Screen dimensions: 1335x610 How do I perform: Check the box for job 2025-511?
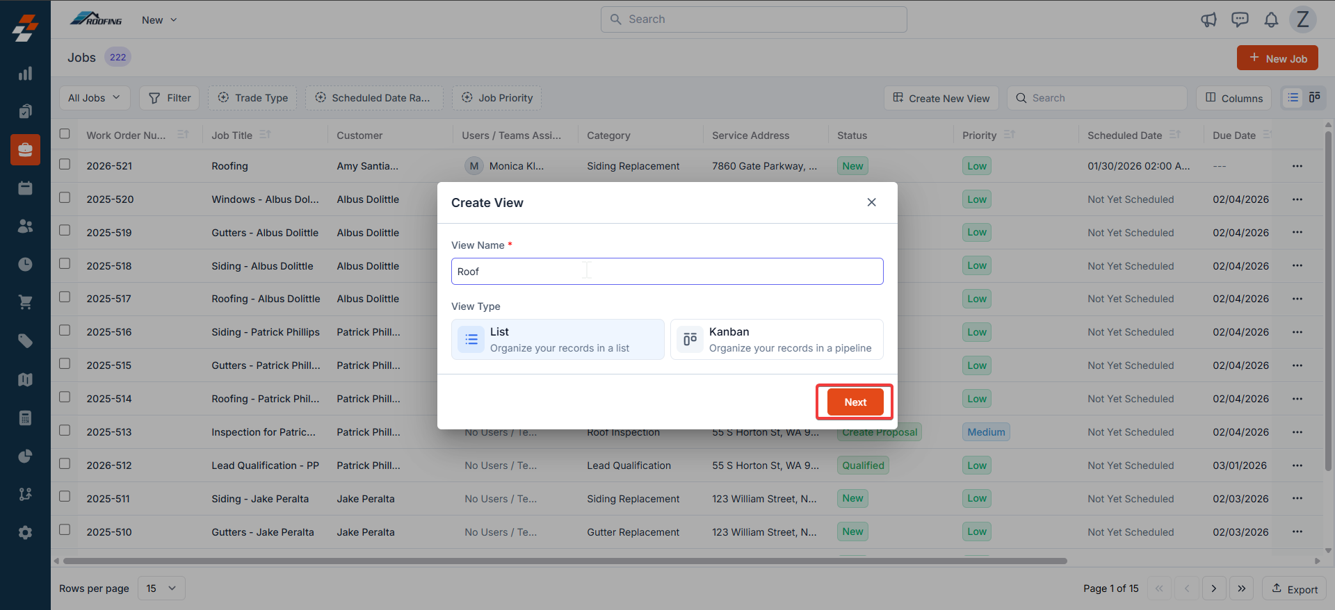pyautogui.click(x=65, y=497)
